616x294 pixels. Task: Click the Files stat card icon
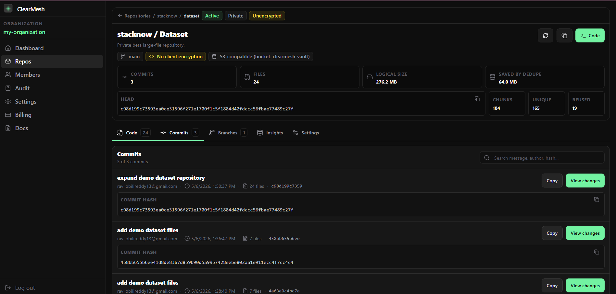[x=247, y=77]
